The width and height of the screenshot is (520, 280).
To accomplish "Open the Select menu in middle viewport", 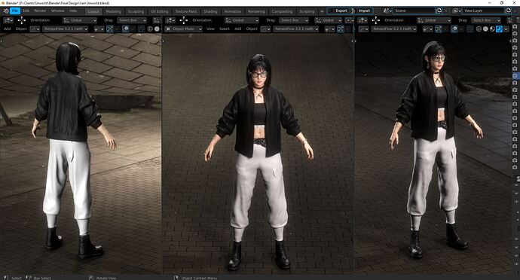I will click(x=225, y=29).
